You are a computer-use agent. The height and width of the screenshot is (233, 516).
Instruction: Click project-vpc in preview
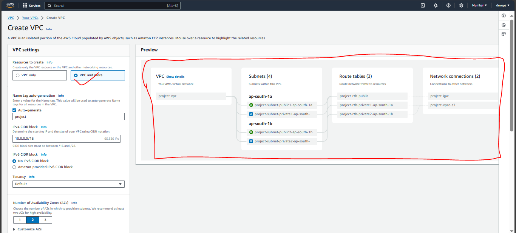coord(191,96)
